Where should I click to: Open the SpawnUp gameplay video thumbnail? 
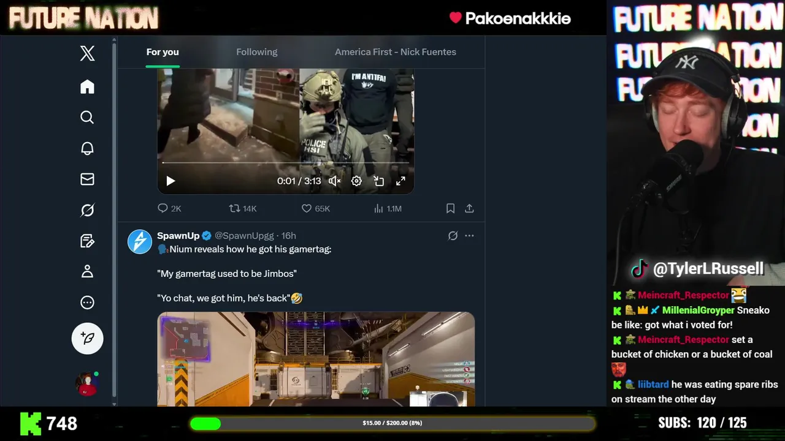click(316, 359)
